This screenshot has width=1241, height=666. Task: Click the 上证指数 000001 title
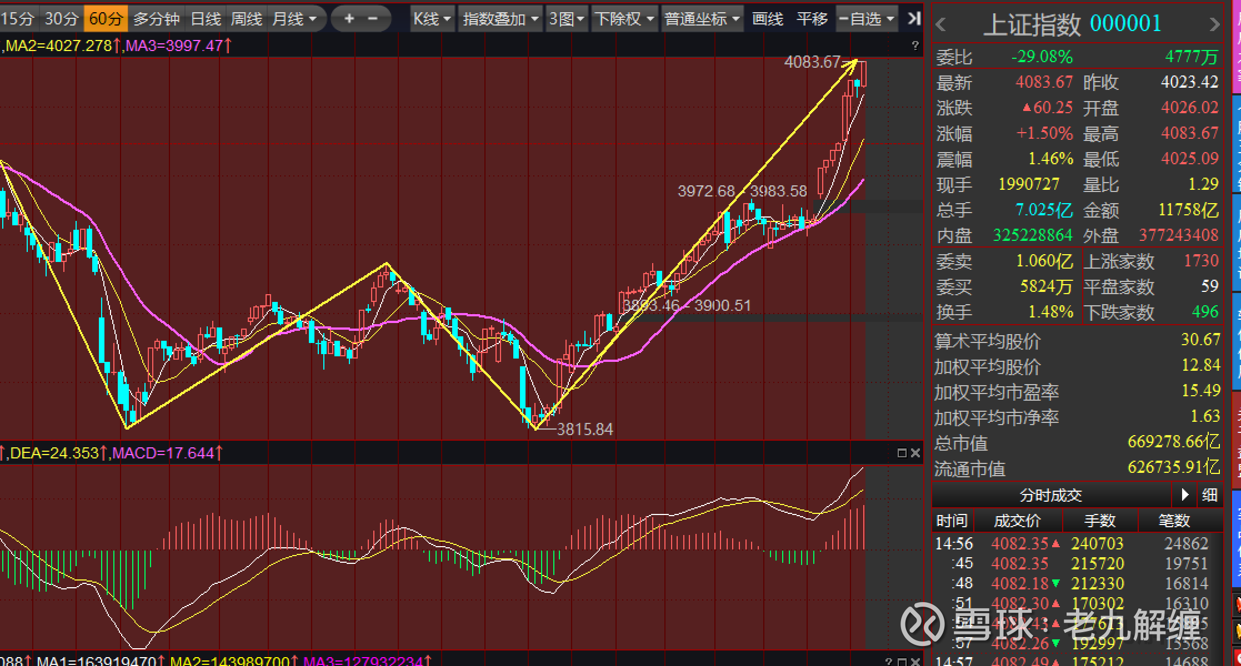1072,24
